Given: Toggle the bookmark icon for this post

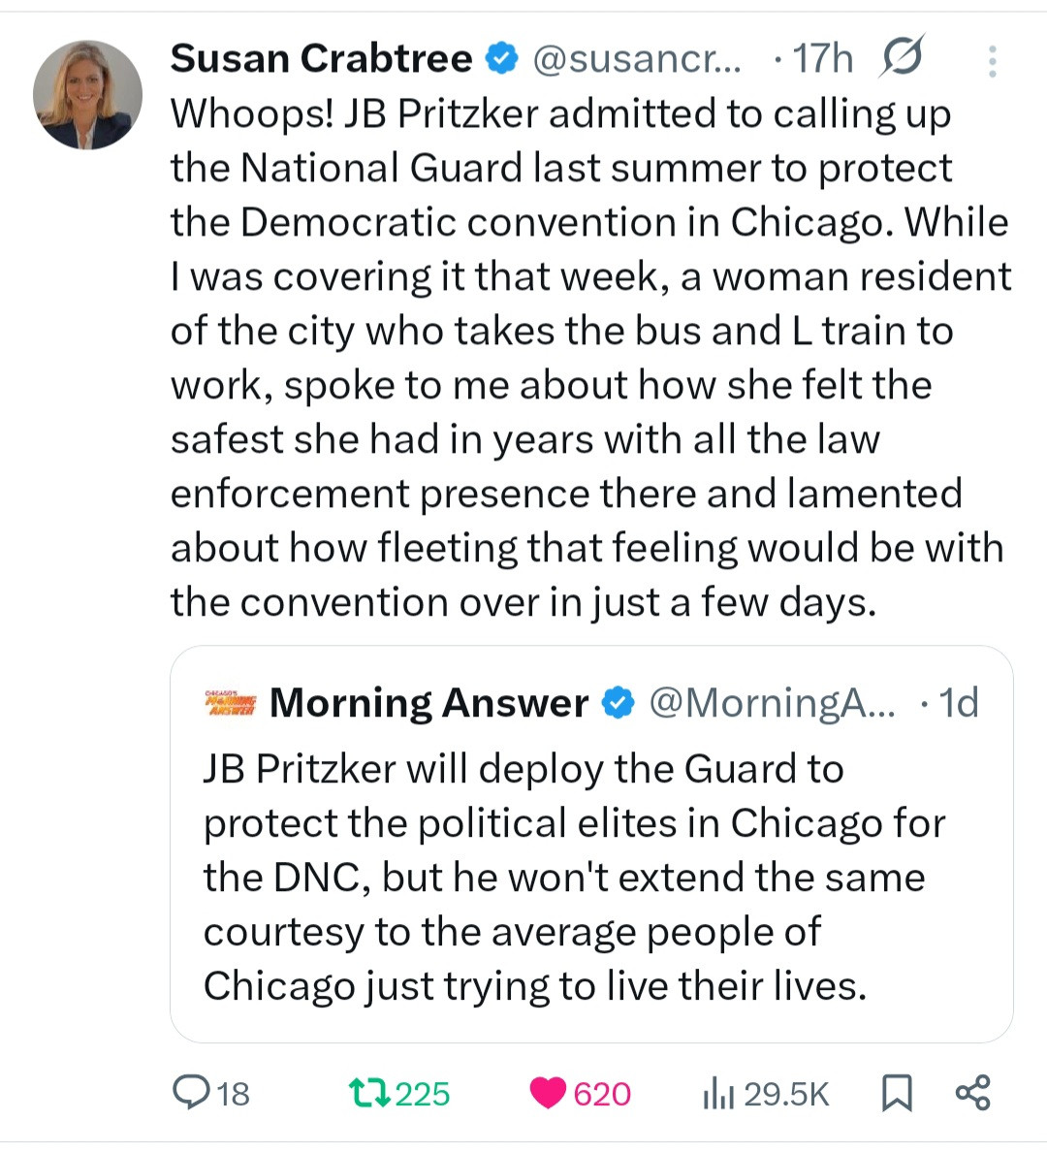Looking at the screenshot, I should [897, 1093].
